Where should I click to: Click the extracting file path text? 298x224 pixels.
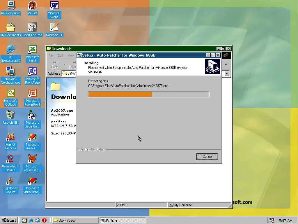point(128,86)
